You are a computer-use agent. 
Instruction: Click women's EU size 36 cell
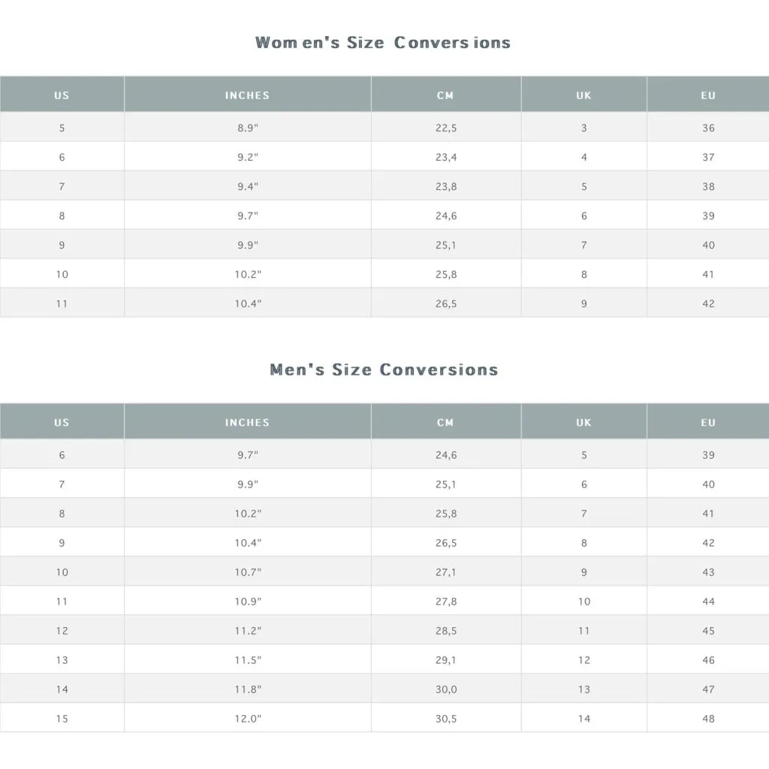[708, 128]
